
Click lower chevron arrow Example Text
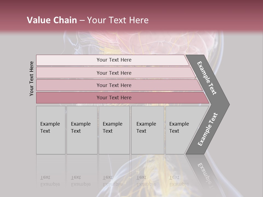[207, 129]
